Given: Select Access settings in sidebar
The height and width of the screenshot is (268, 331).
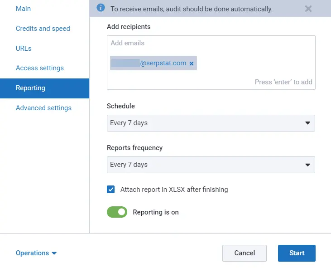Looking at the screenshot, I should pos(40,68).
